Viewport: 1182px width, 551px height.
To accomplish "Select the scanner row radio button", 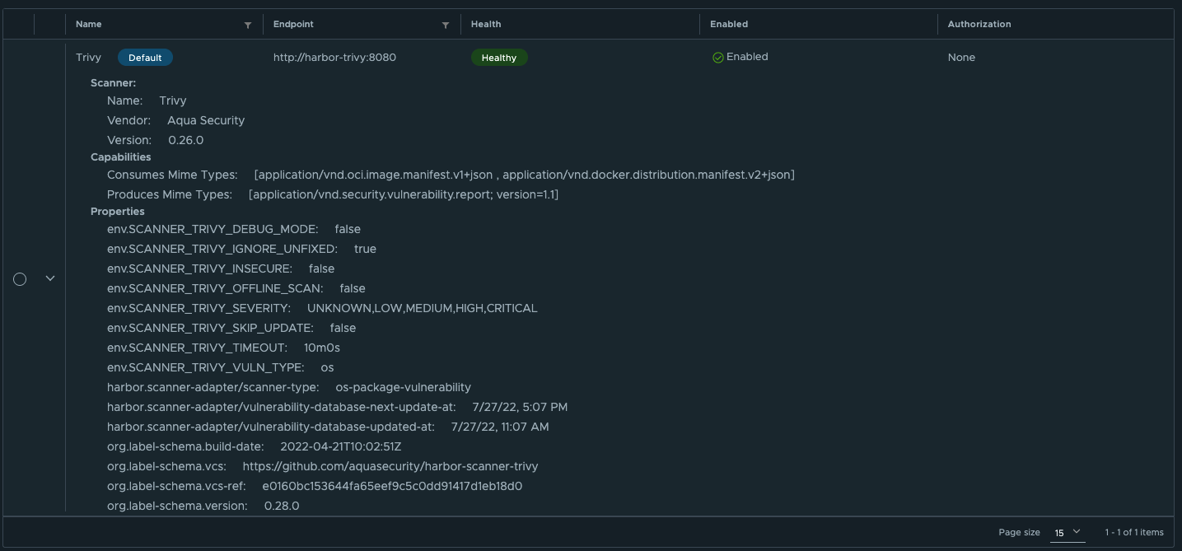I will [x=20, y=278].
